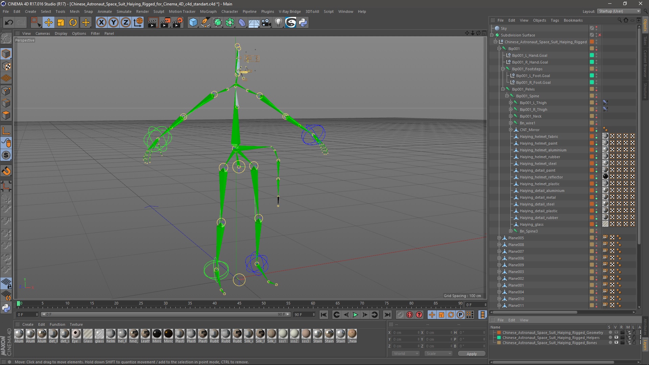Select the Live Selection tool

(35, 23)
